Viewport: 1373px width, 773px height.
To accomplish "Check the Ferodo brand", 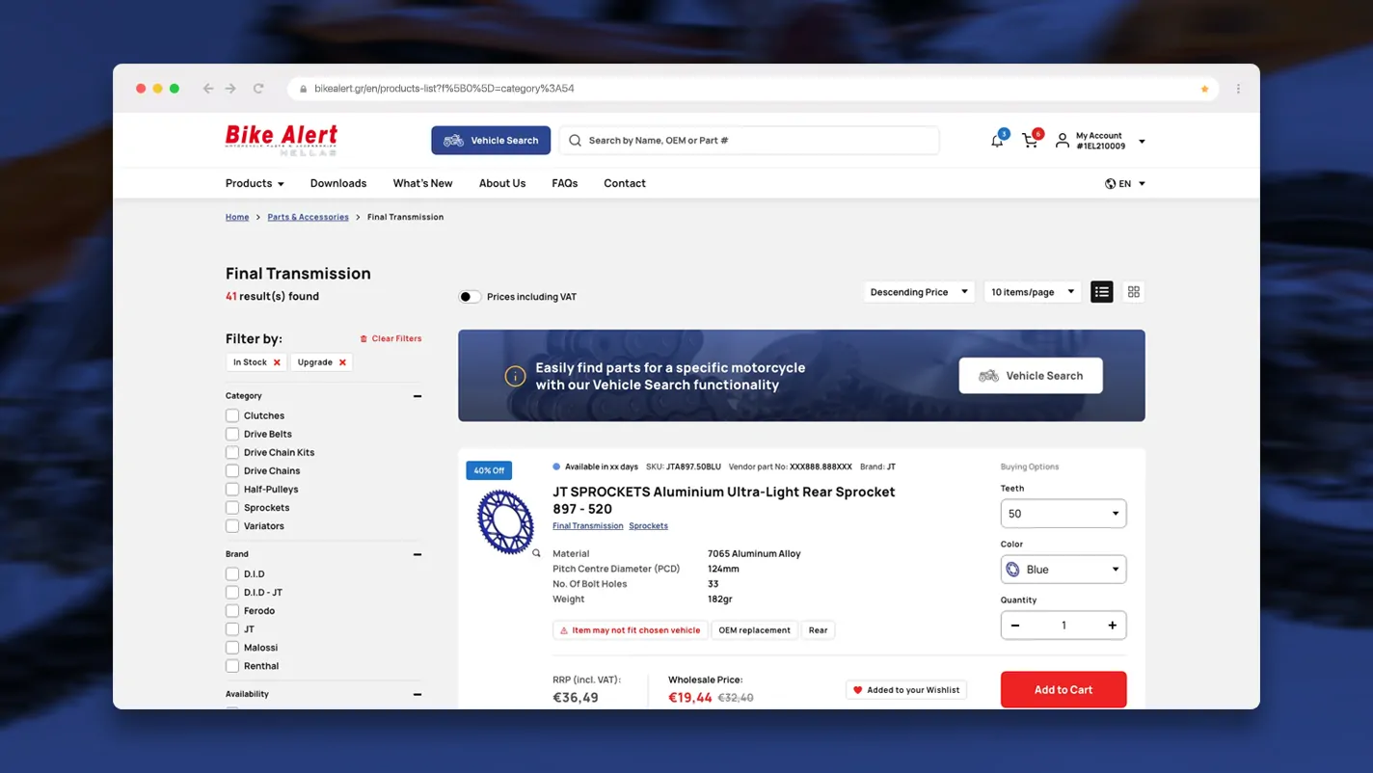I will (232, 610).
